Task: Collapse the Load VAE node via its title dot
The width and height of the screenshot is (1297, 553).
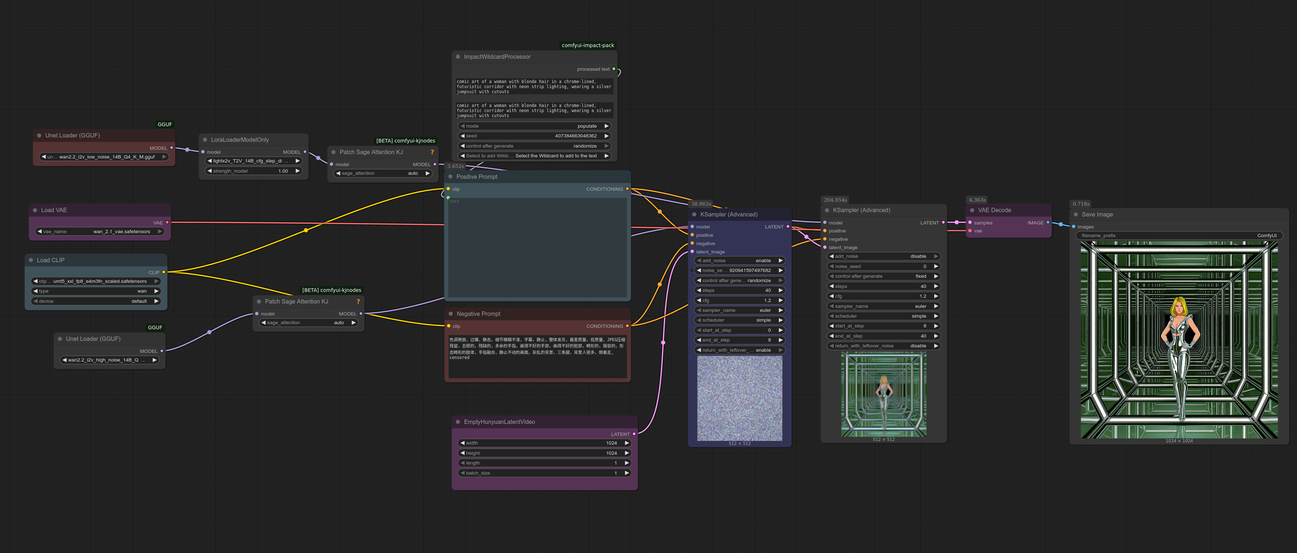Action: 35,210
